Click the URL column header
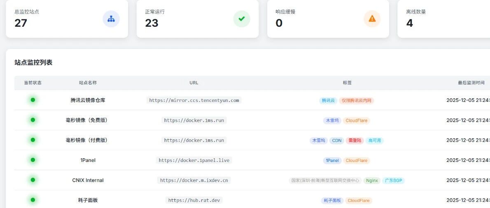This screenshot has height=208, width=490. (x=194, y=83)
